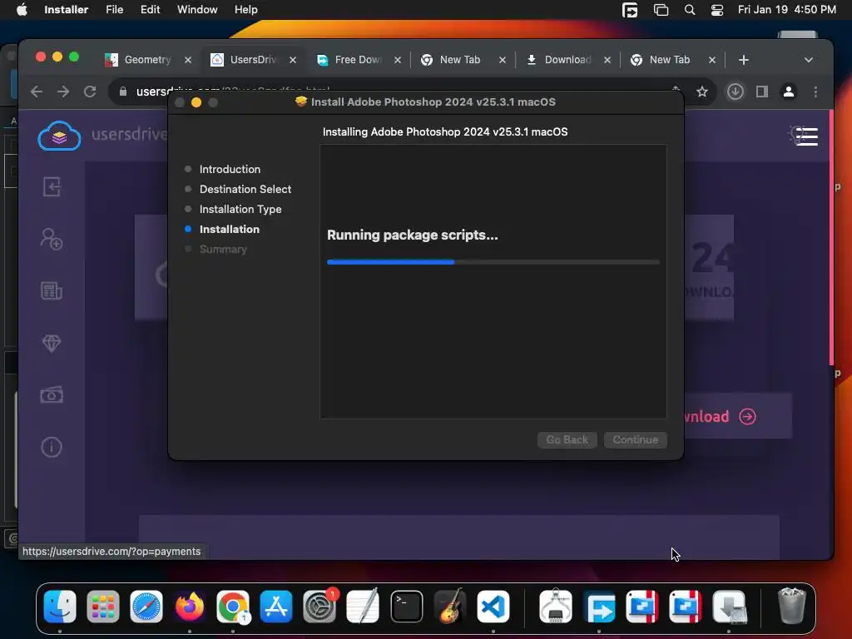
Task: Reload the Chrome page
Action: click(x=90, y=92)
